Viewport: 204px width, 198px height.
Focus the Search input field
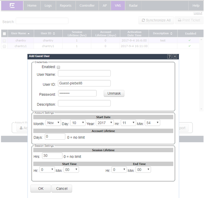pos(42,21)
